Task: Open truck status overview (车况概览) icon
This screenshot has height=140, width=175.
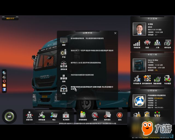Action: 168,78
